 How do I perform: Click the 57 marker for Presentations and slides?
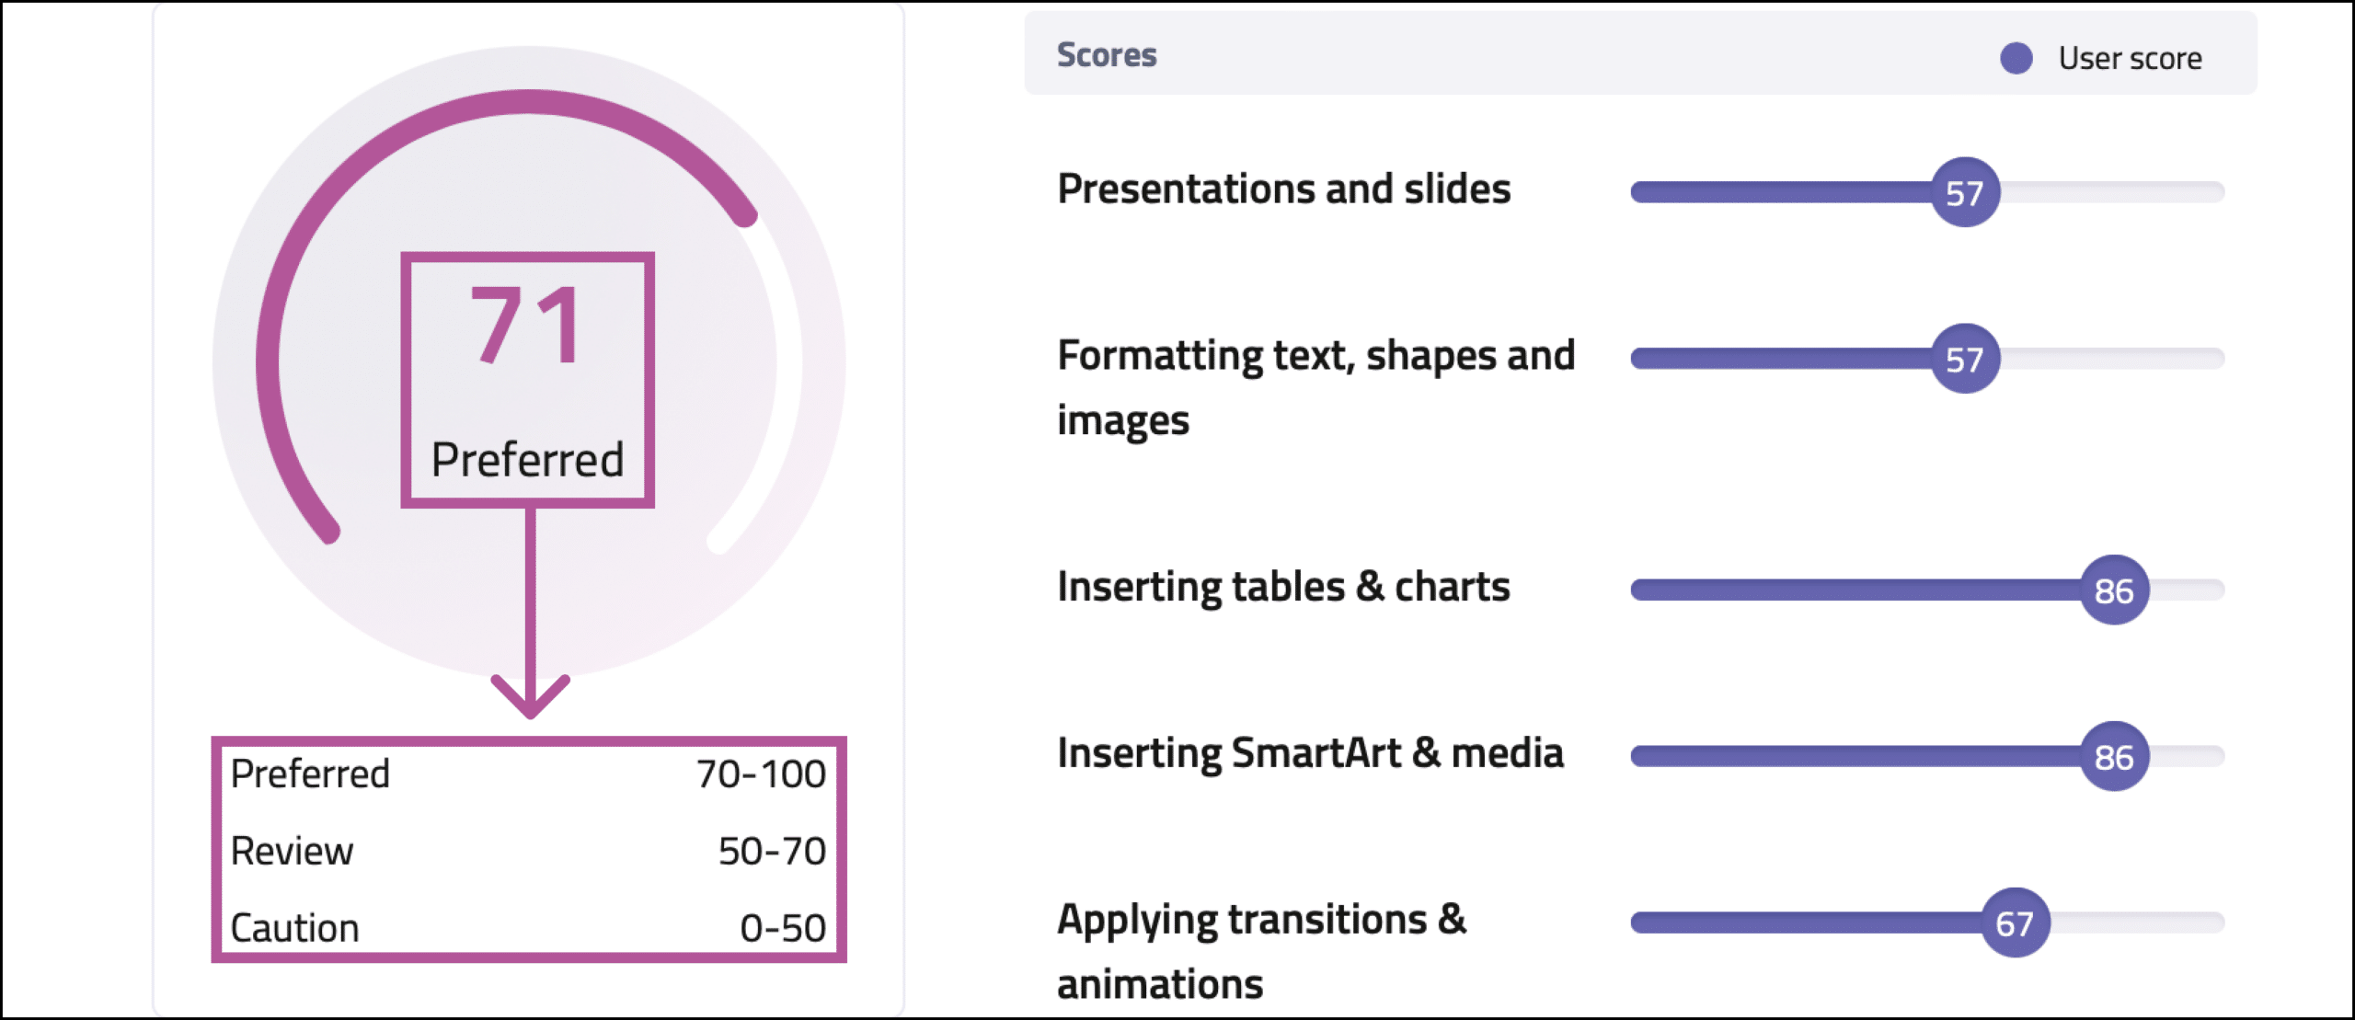click(x=1965, y=192)
